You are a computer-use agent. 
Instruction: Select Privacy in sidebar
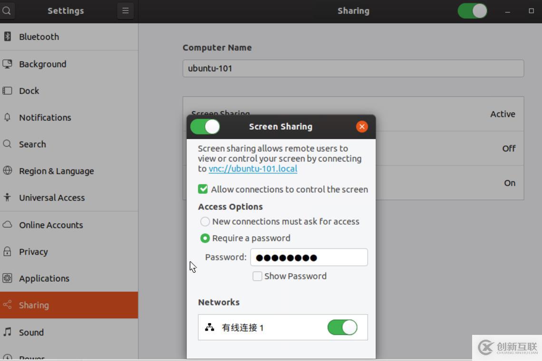(69, 251)
